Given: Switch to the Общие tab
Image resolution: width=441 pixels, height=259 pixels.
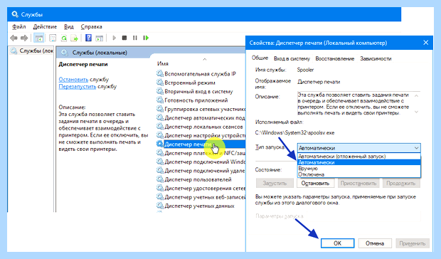Looking at the screenshot, I should (x=260, y=58).
